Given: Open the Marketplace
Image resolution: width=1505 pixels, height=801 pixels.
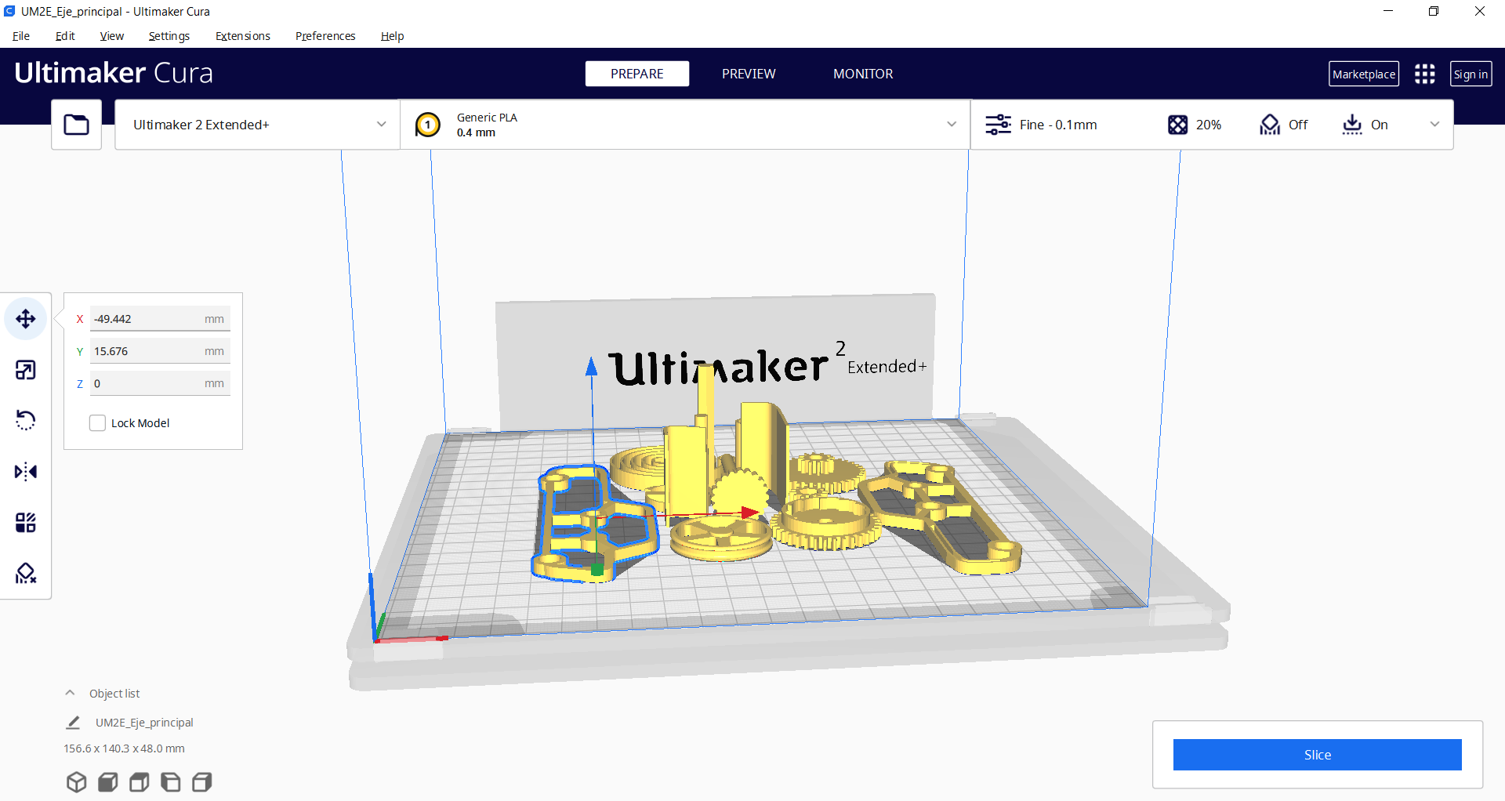Looking at the screenshot, I should (x=1363, y=74).
